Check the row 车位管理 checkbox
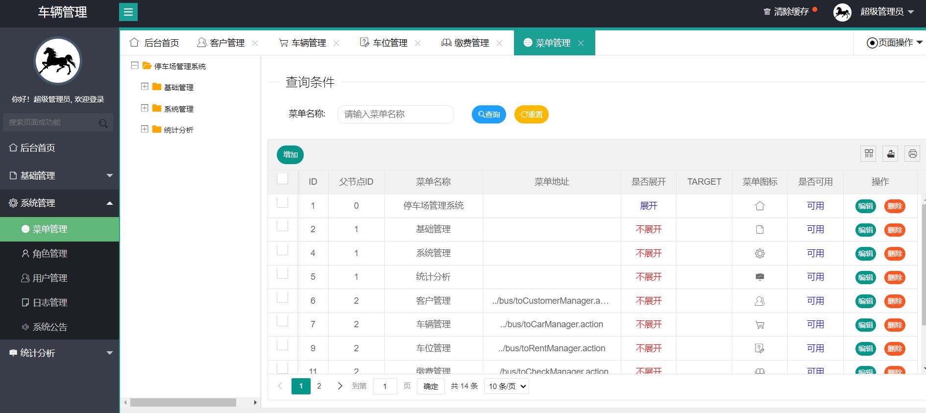926x413 pixels. coord(283,344)
